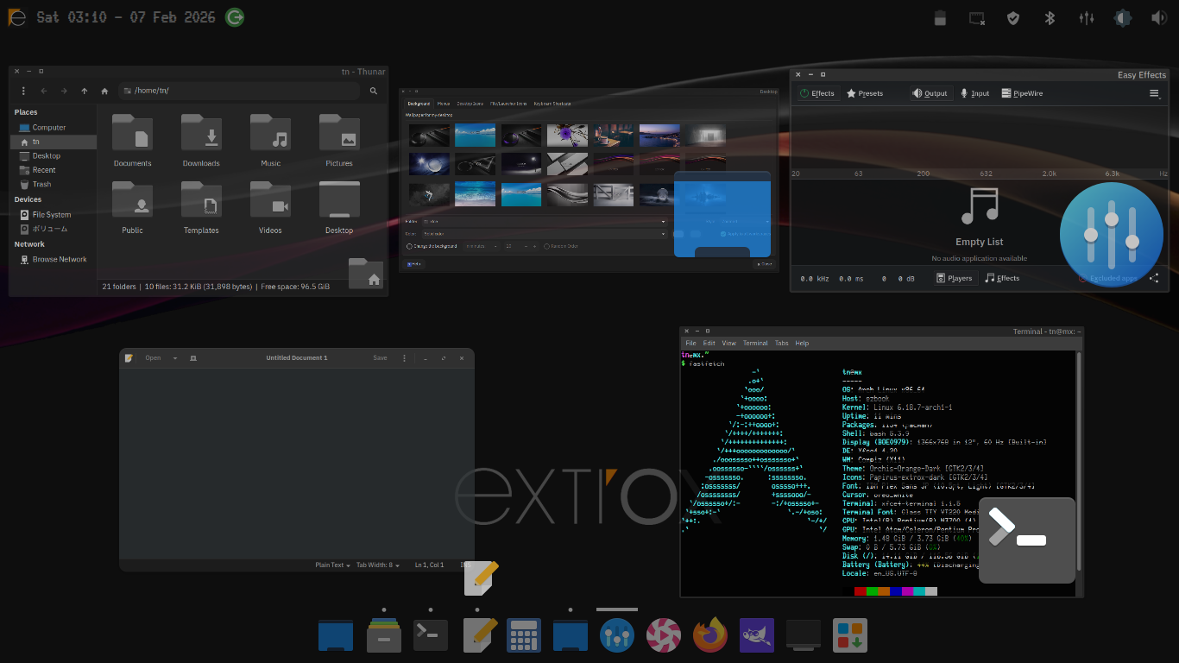Expand the Open recent files arrow

175,357
